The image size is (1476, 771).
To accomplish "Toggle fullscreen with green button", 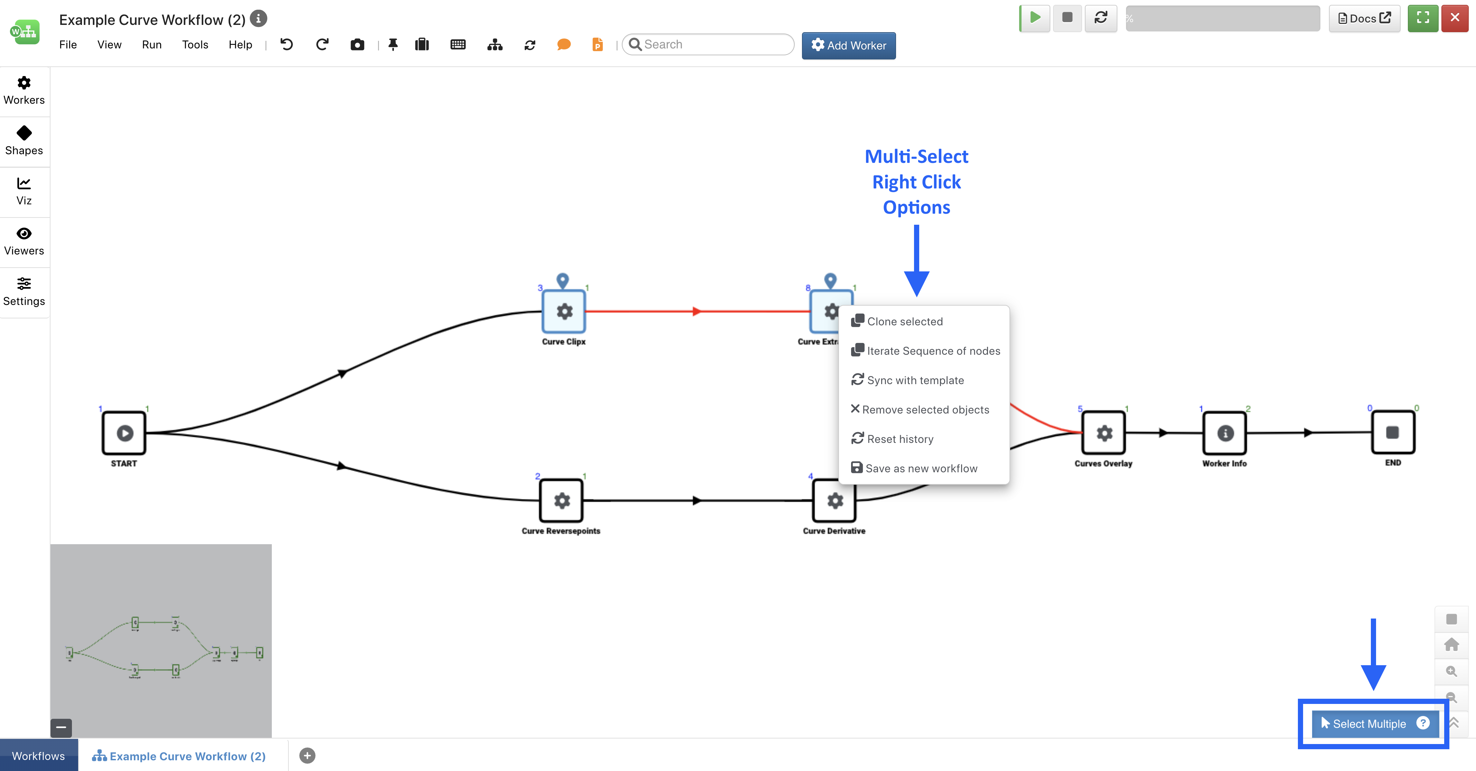I will tap(1423, 18).
